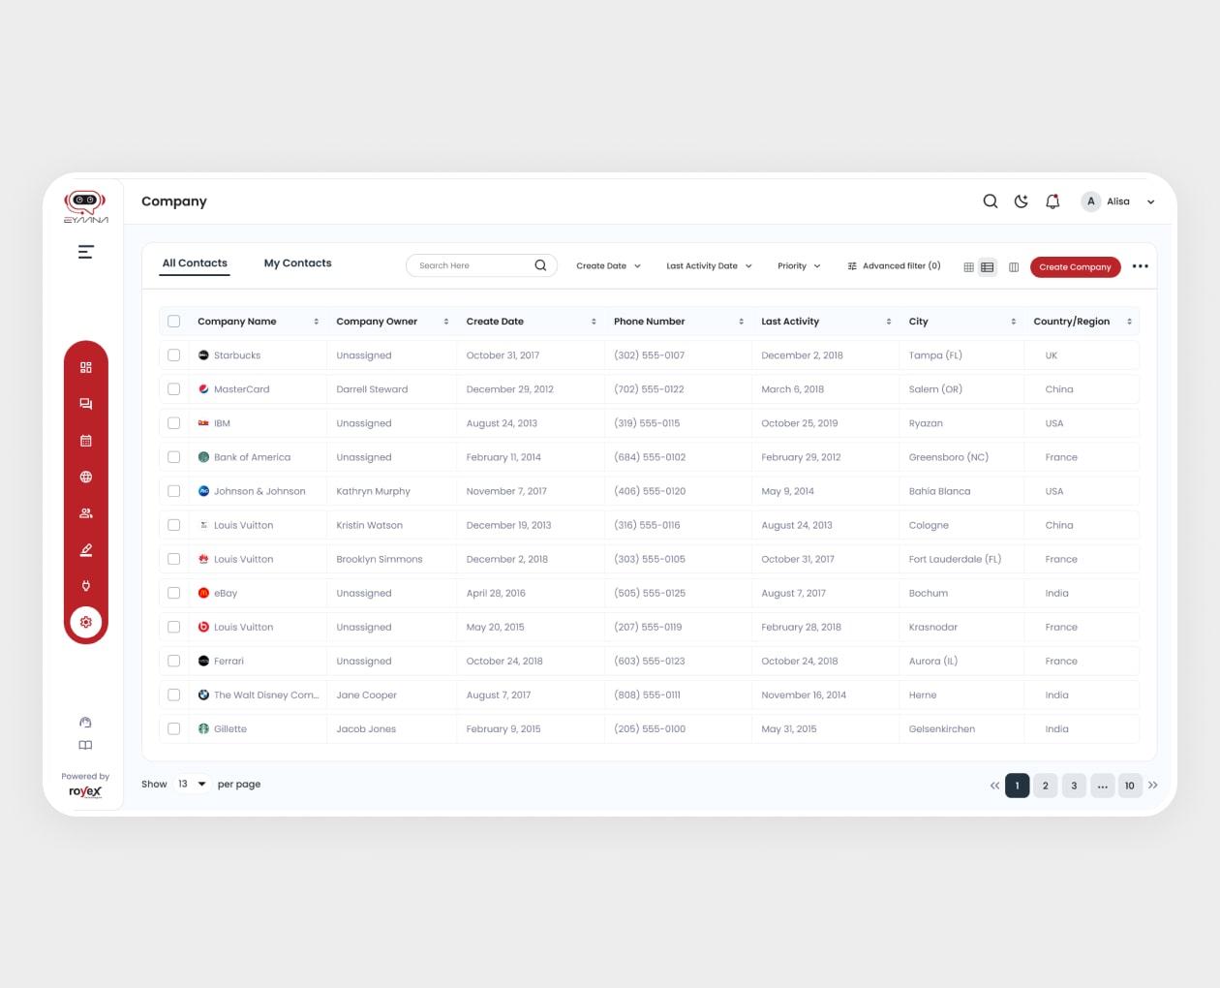The height and width of the screenshot is (988, 1220).
Task: Switch to grid view layout
Action: (x=968, y=266)
